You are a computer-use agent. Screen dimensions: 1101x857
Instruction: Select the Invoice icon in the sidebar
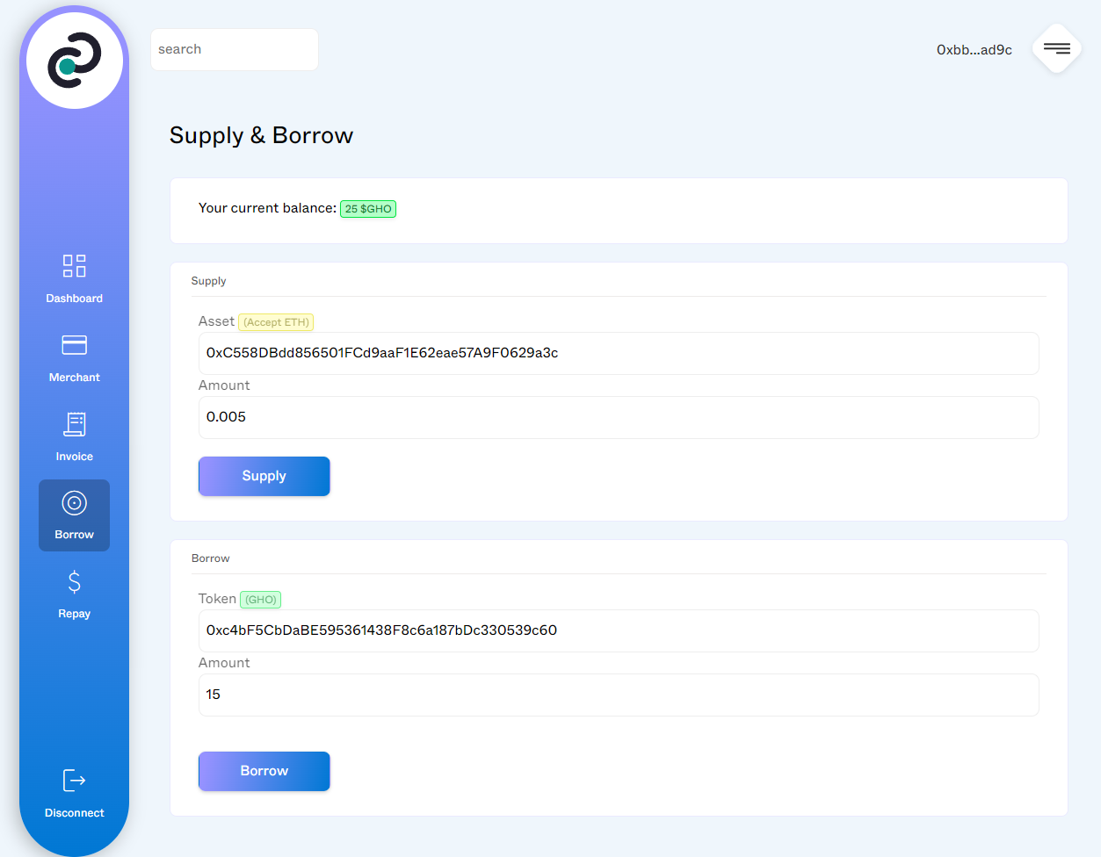(74, 423)
